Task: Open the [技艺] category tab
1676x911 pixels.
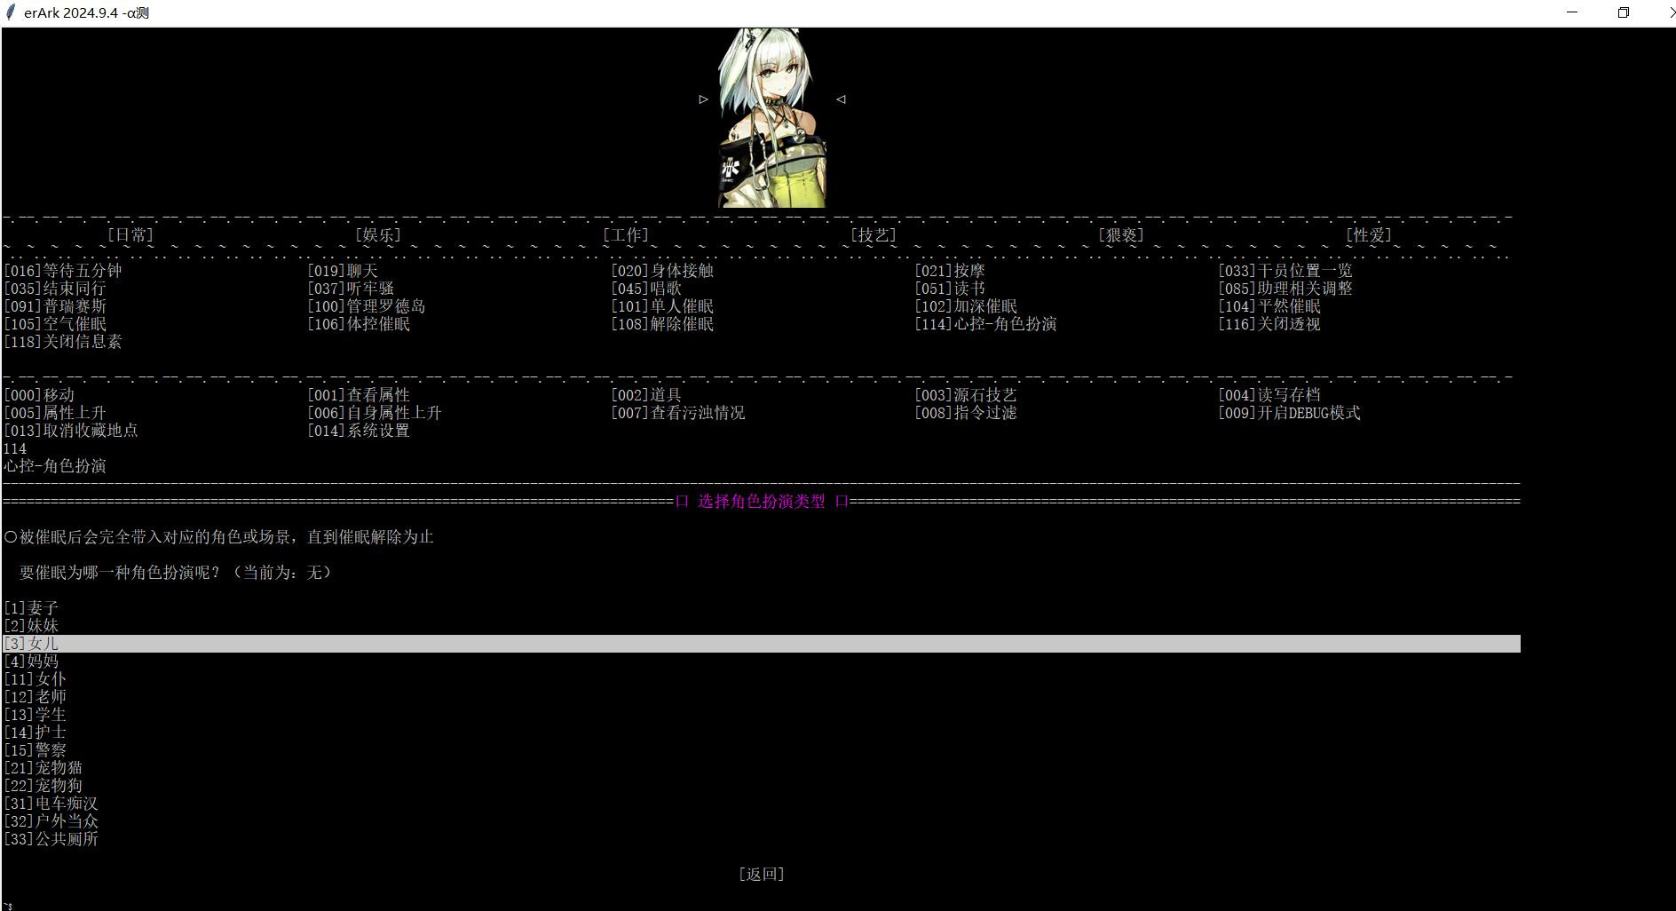Action: pyautogui.click(x=874, y=235)
